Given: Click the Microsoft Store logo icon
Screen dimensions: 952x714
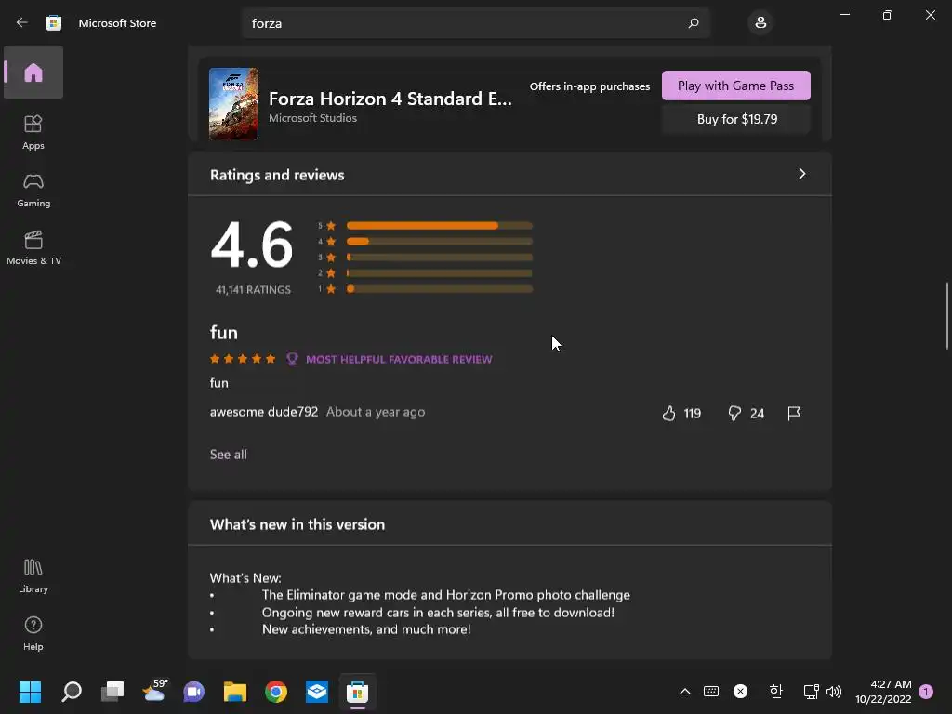Looking at the screenshot, I should coord(53,23).
